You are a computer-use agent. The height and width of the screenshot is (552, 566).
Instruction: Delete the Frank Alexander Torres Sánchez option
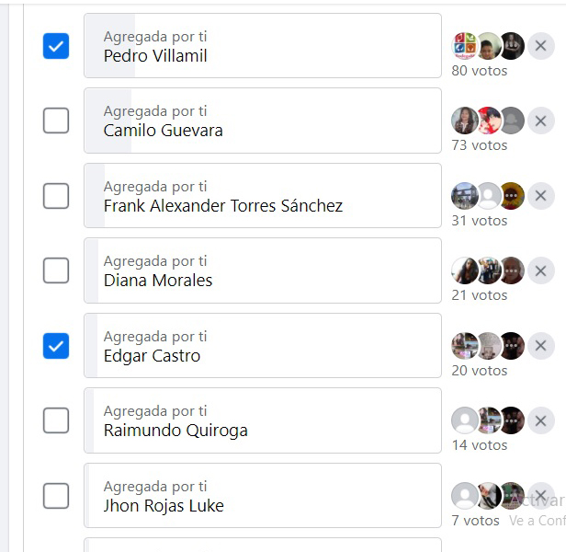click(x=540, y=196)
